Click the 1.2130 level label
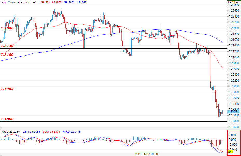Viewport: 241px width, 156px height. [x=7, y=46]
